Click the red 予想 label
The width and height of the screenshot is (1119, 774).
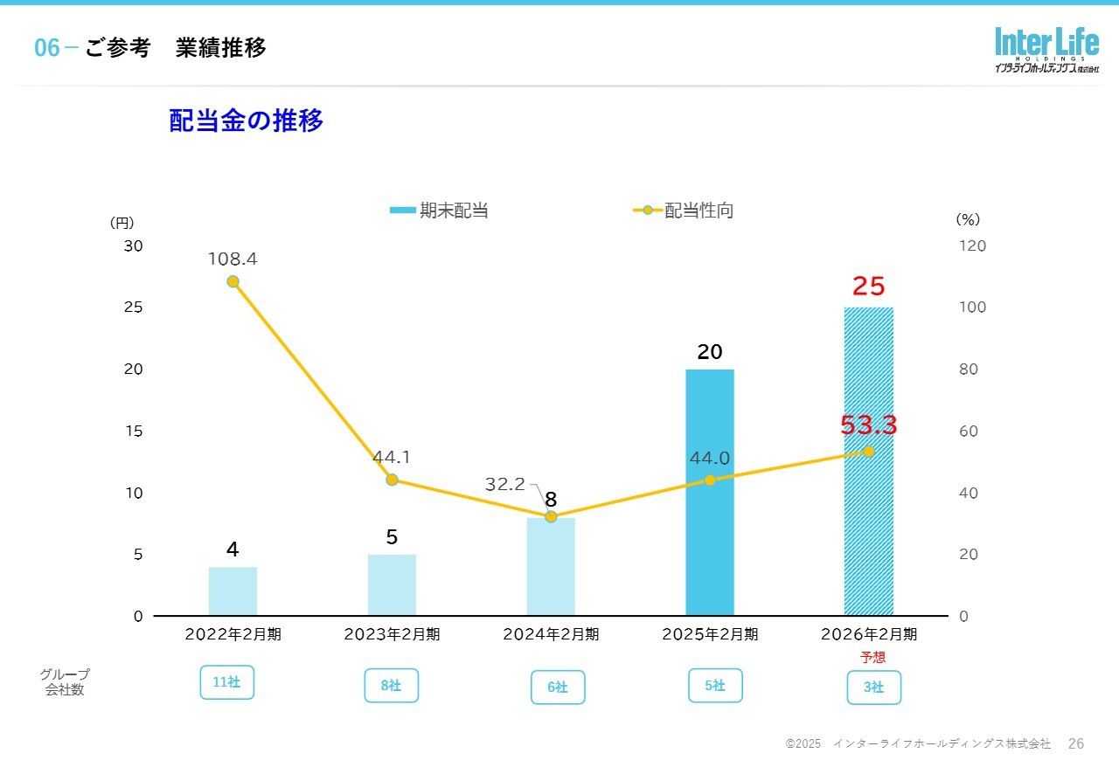click(x=872, y=658)
